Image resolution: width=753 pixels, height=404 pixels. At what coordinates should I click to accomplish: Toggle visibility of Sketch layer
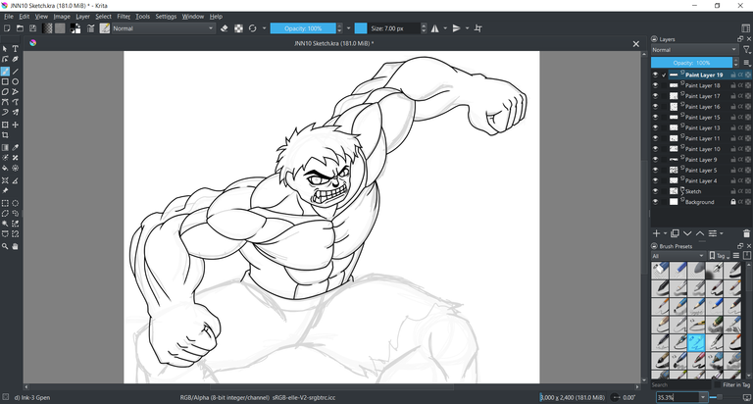[x=655, y=191]
